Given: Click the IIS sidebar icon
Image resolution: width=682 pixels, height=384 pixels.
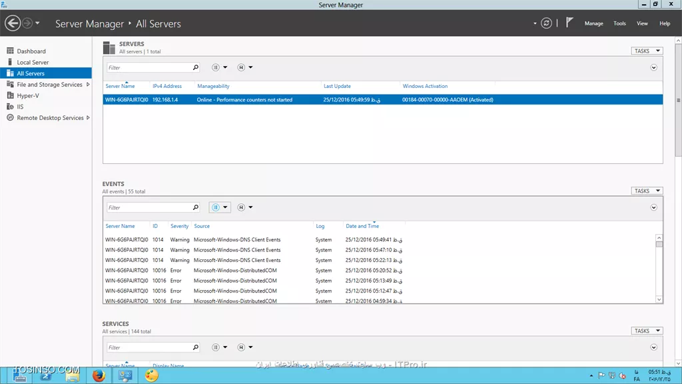Looking at the screenshot, I should coord(11,107).
